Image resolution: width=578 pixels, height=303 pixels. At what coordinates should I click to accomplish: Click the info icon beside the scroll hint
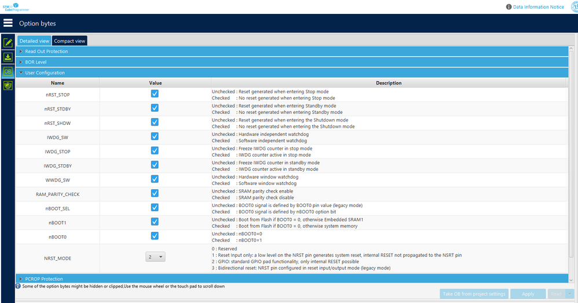click(18, 286)
